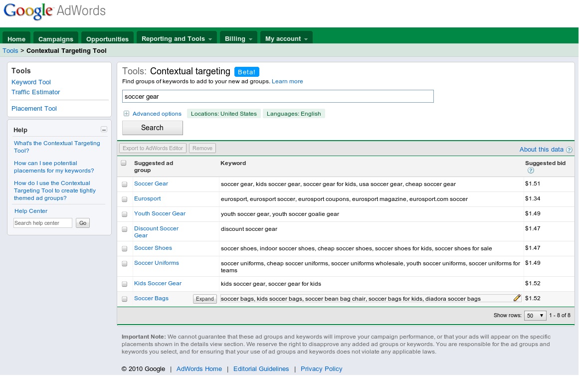The image size is (579, 376).
Task: Click the $1.34 suggested bid value
Action: [x=533, y=198]
